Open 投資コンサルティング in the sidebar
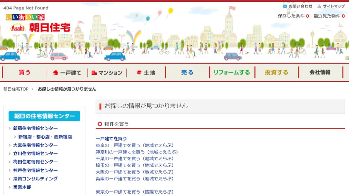Viewport: 349px width, 195px height. click(35, 179)
